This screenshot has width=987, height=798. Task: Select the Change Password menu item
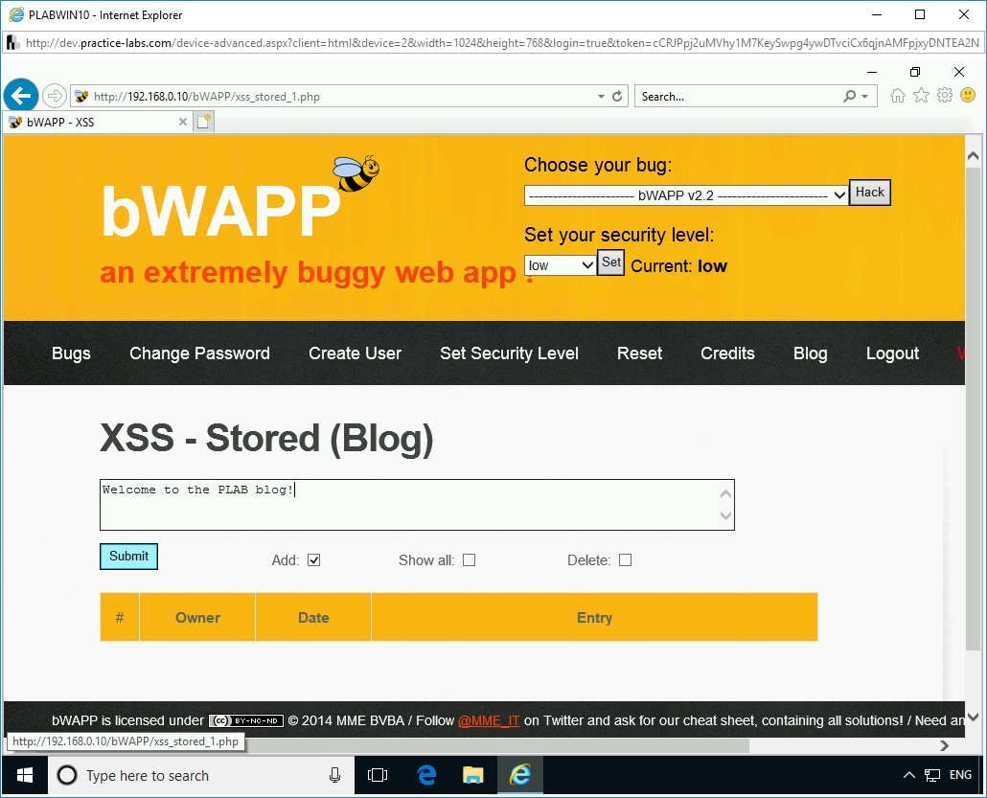point(199,353)
